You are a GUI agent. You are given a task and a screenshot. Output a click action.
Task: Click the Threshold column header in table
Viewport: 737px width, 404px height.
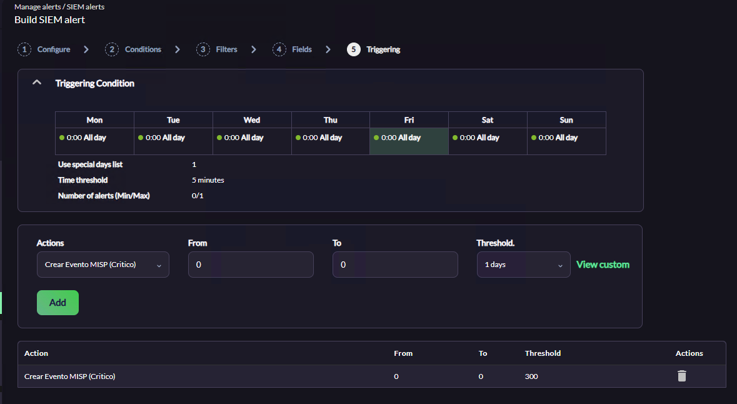(543, 353)
